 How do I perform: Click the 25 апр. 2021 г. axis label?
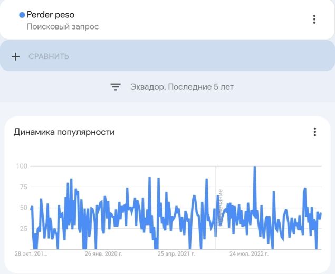(x=177, y=253)
